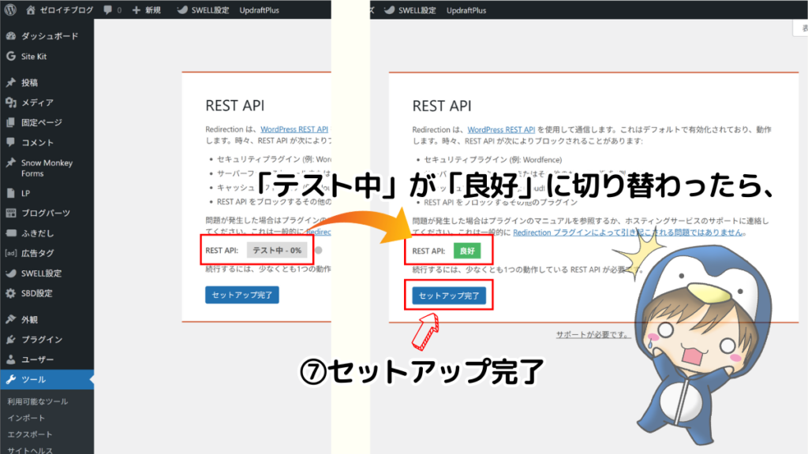This screenshot has width=808, height=454.
Task: Click the セキュリティプラグイン (例: Wordfence) bullet
Action: pos(492,159)
